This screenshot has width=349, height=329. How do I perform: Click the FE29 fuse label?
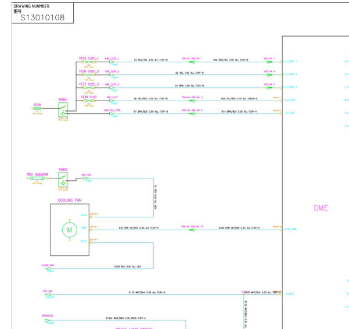coord(37,105)
